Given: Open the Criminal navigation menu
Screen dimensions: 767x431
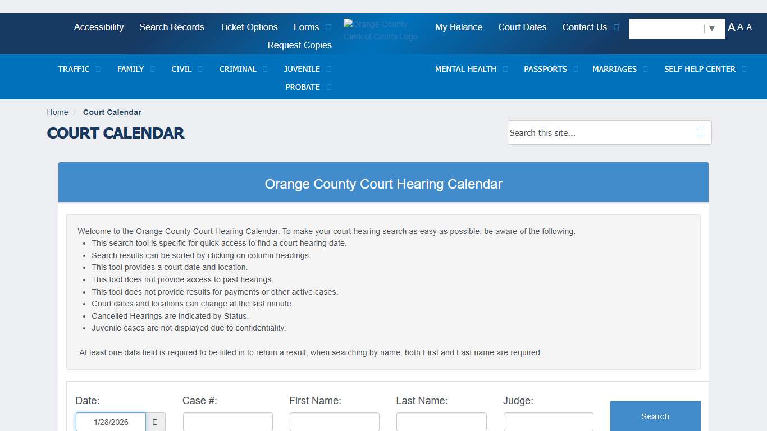Looking at the screenshot, I should (x=238, y=69).
